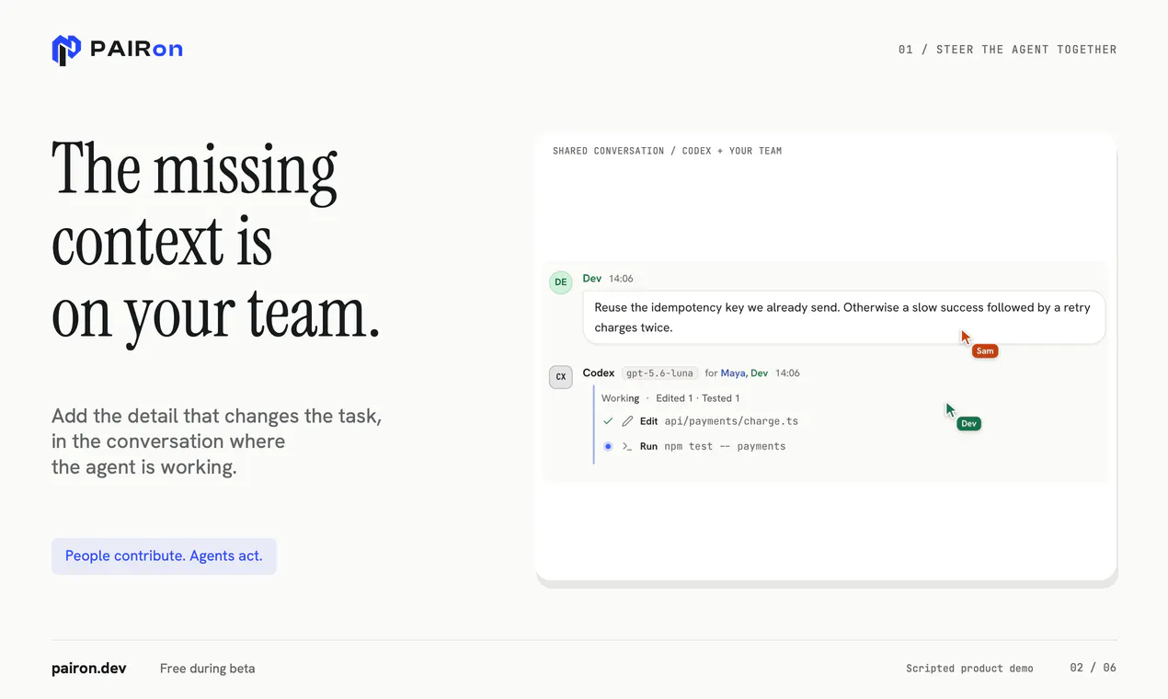The height and width of the screenshot is (699, 1168).
Task: Open the pairon.dev link in the footer
Action: pyautogui.click(x=89, y=669)
